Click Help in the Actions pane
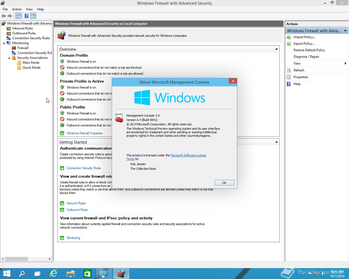This screenshot has height=279, width=349. 297,84
